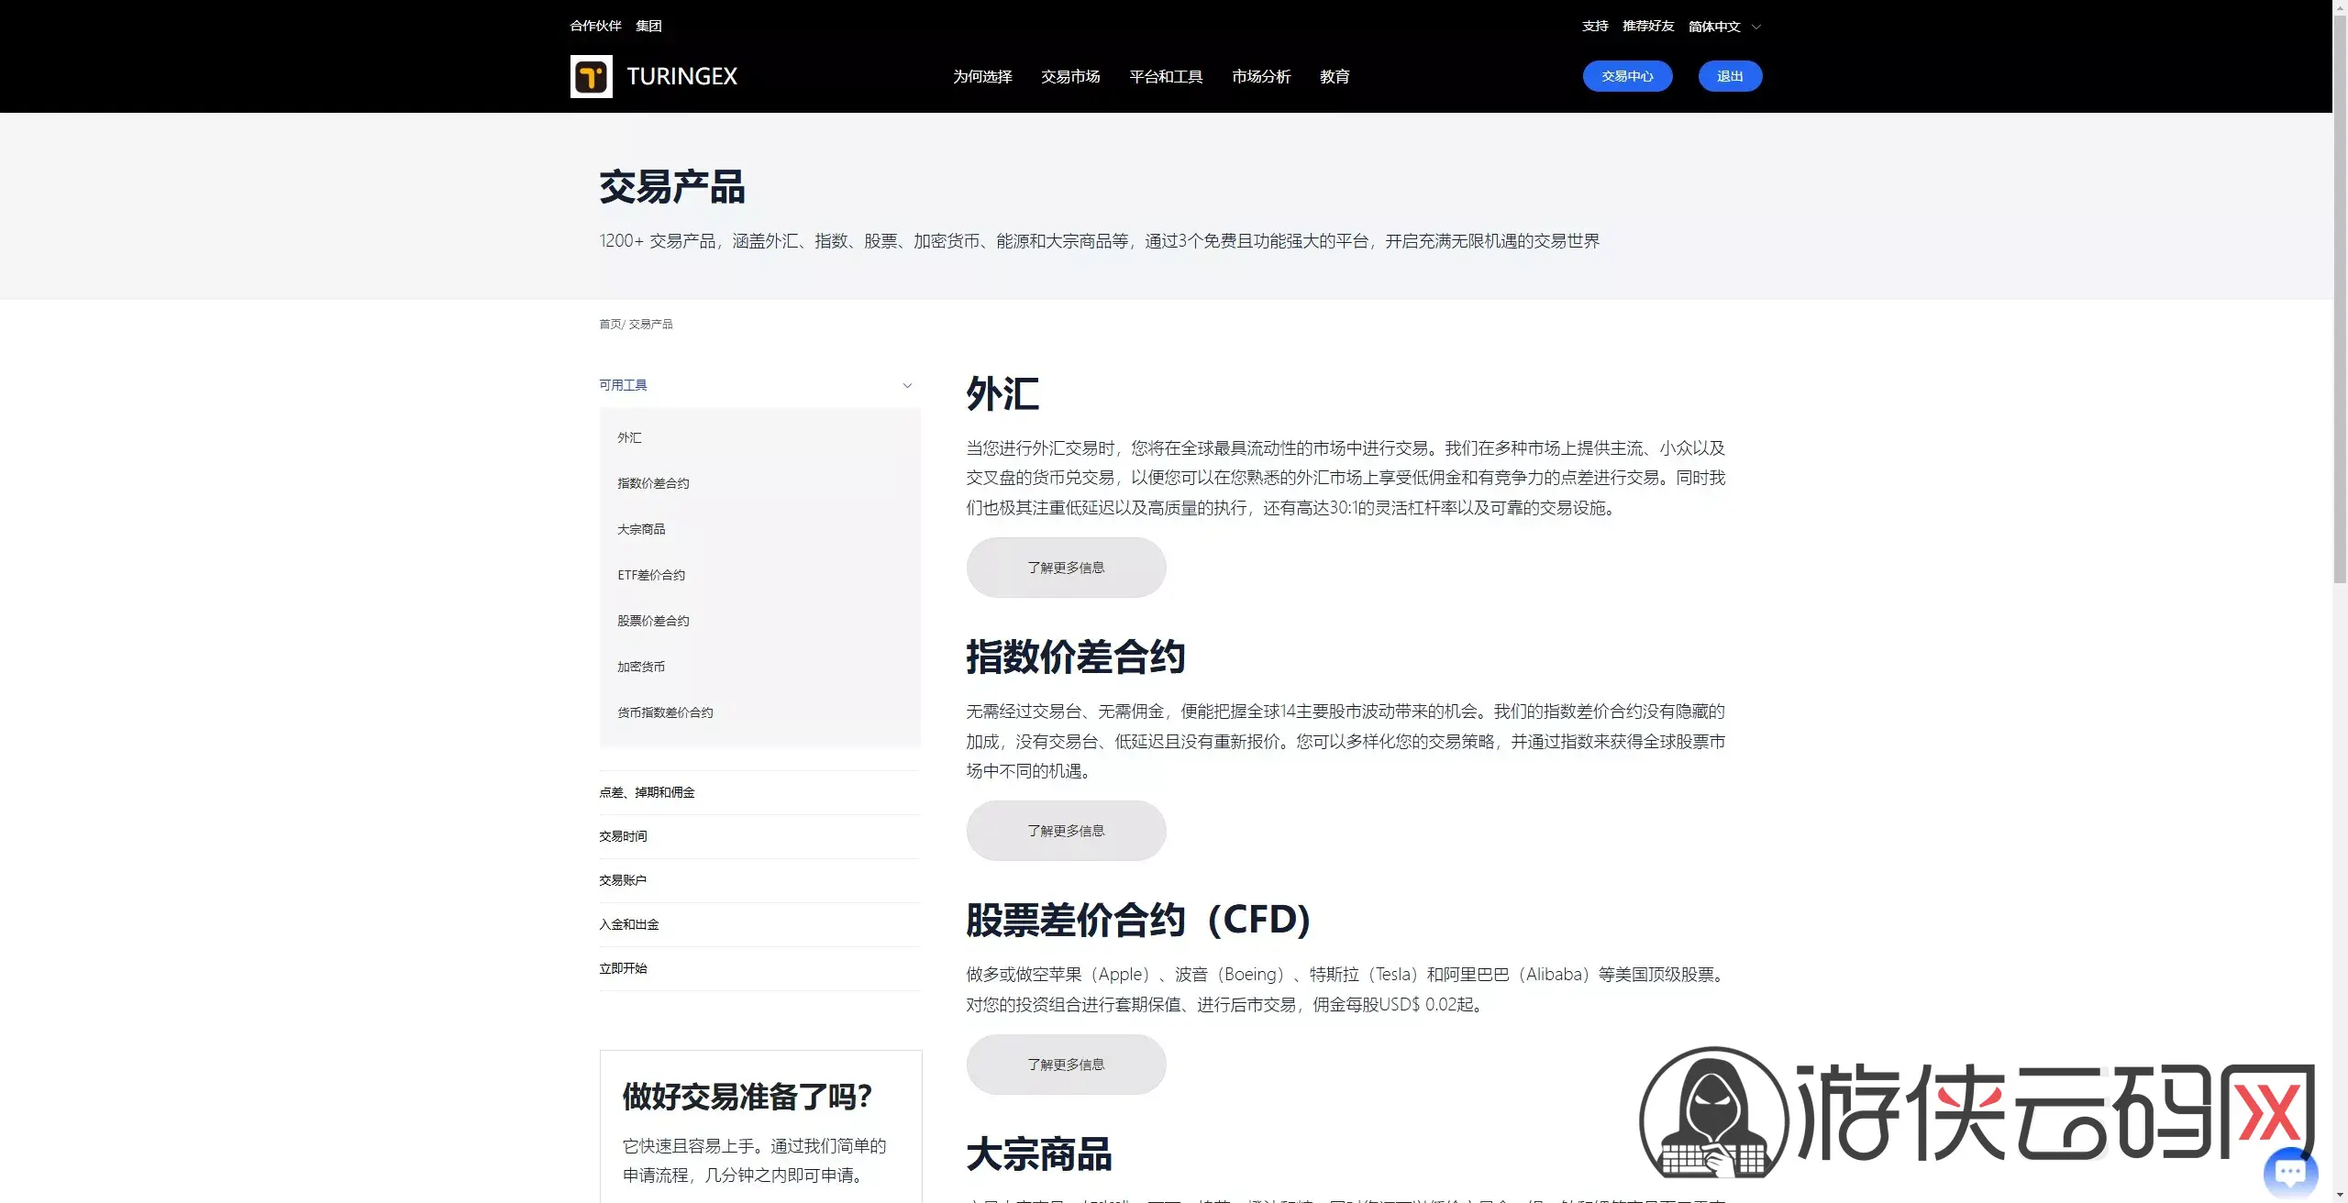Open the 为何选择 navigation menu
The width and height of the screenshot is (2348, 1203).
click(x=982, y=77)
